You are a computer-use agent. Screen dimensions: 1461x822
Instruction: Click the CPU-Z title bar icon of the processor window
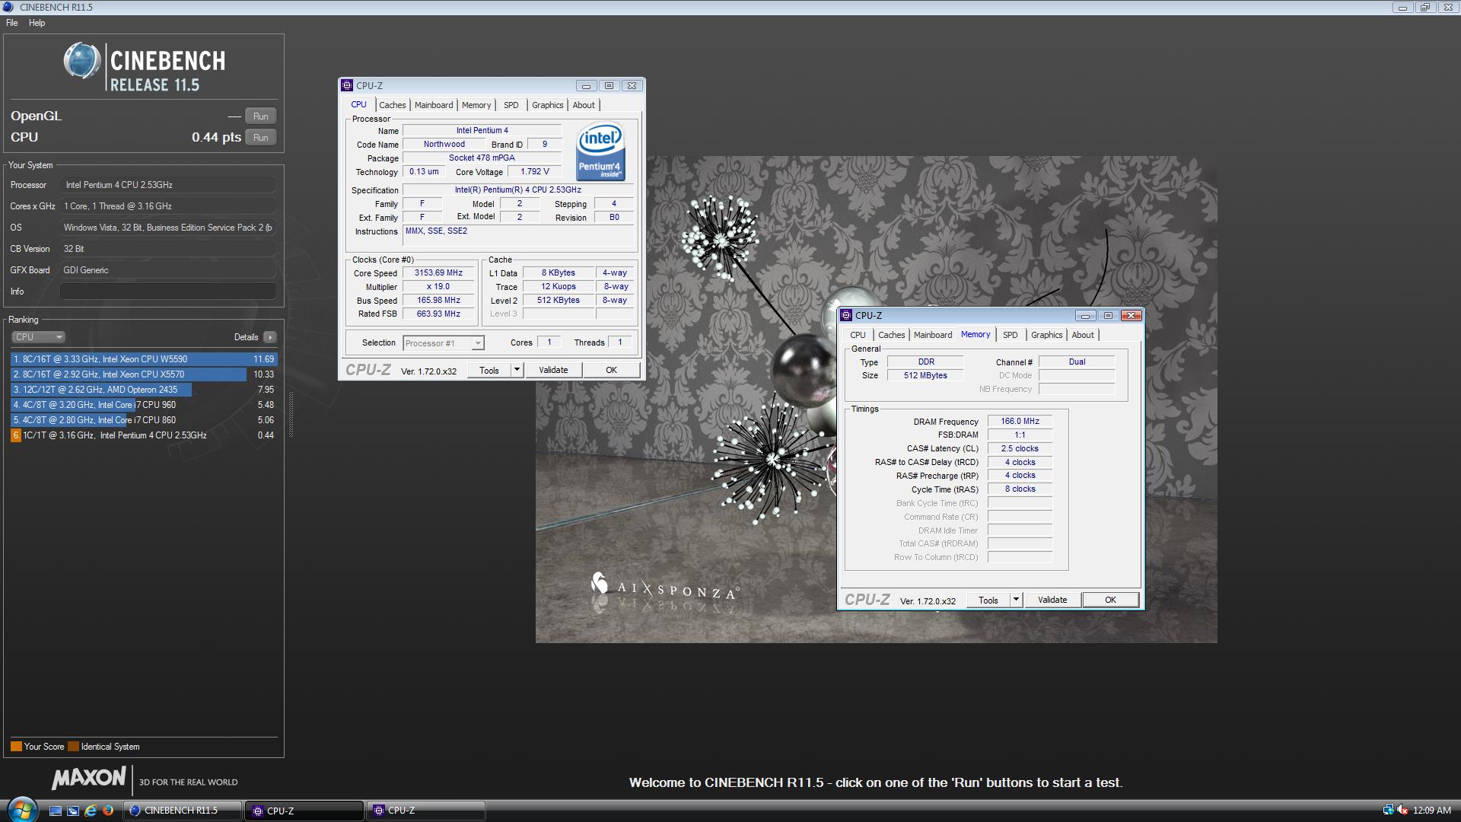[347, 85]
